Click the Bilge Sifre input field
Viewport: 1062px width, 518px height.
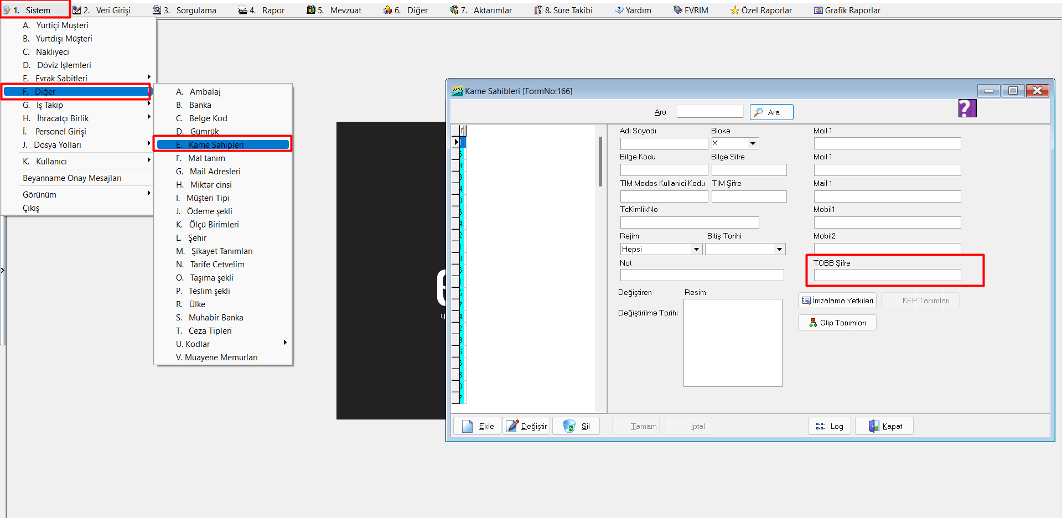coord(749,170)
